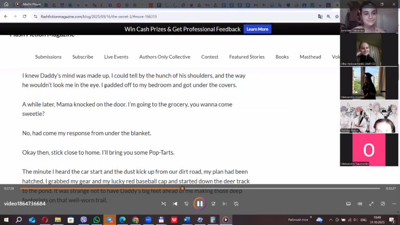Open Microsoft Store from the taskbar
The width and height of the screenshot is (400, 225).
click(x=70, y=220)
